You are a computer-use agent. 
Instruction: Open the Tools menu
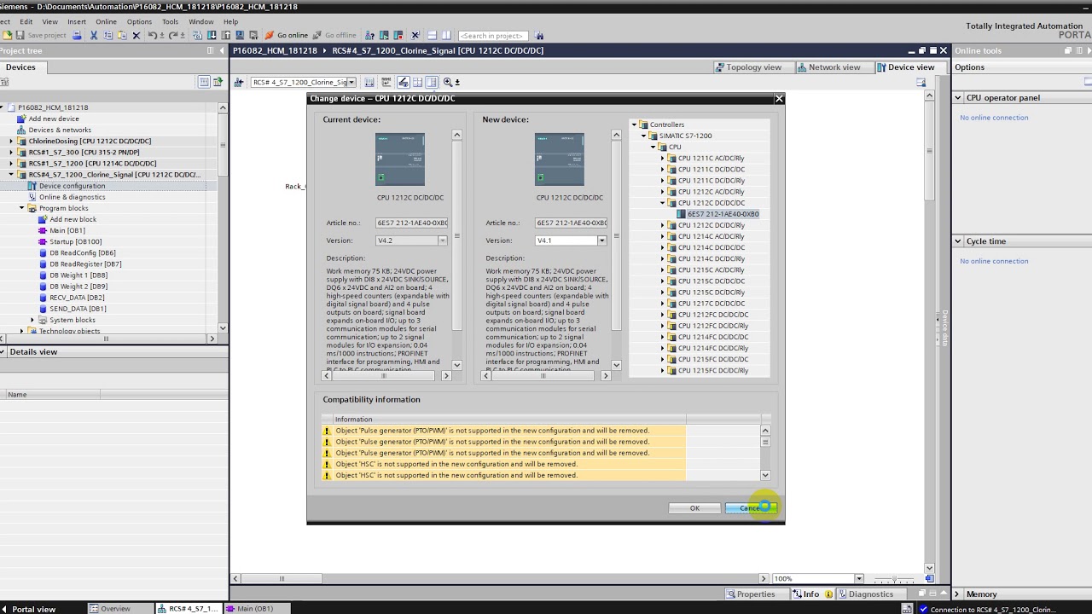[x=171, y=21]
